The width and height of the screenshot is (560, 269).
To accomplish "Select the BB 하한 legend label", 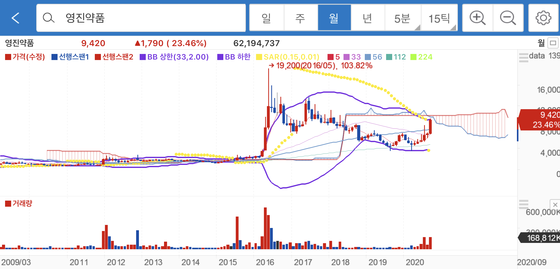I will [234, 57].
